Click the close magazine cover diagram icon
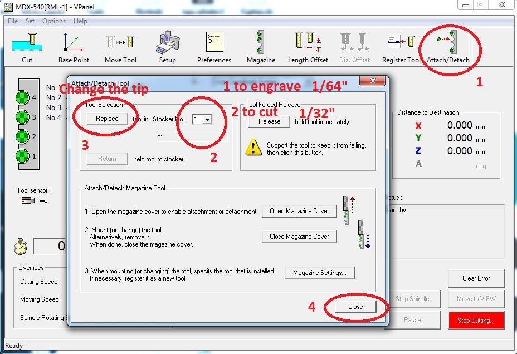Screen dimensions: 517x354 (364, 234)
